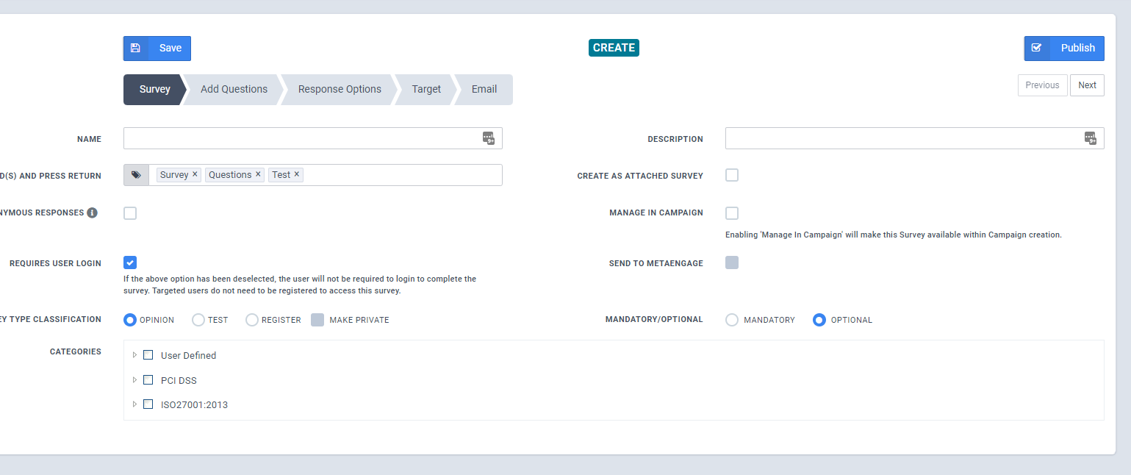Image resolution: width=1131 pixels, height=475 pixels.
Task: Open the Email step tab
Action: (484, 90)
